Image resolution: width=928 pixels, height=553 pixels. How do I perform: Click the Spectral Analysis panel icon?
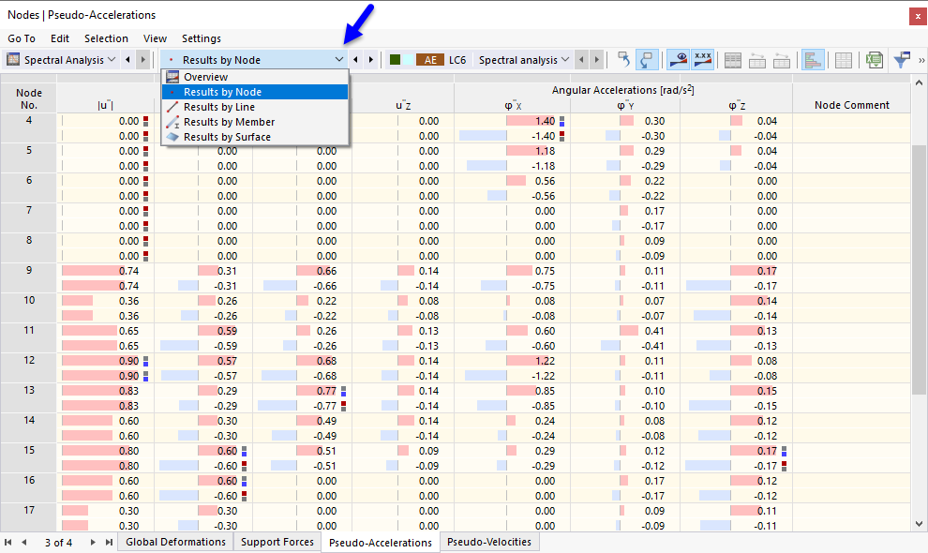tap(13, 59)
